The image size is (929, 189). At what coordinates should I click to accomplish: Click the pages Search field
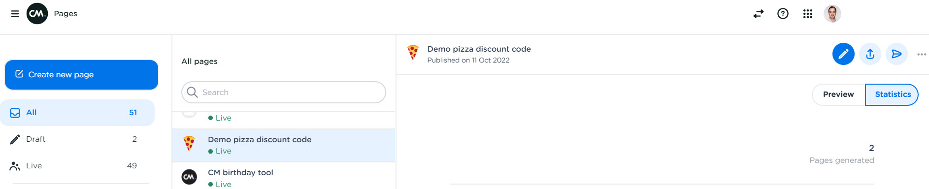(284, 93)
